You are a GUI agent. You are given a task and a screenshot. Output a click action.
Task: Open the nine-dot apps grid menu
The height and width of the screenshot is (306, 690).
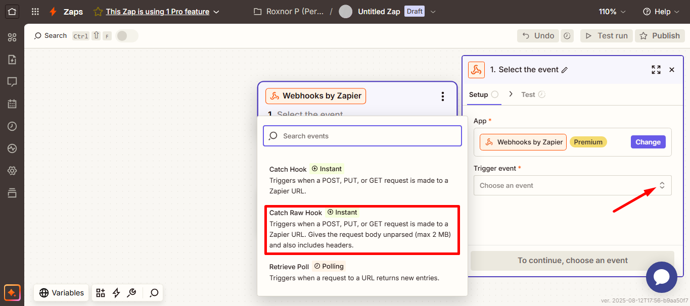(x=35, y=12)
